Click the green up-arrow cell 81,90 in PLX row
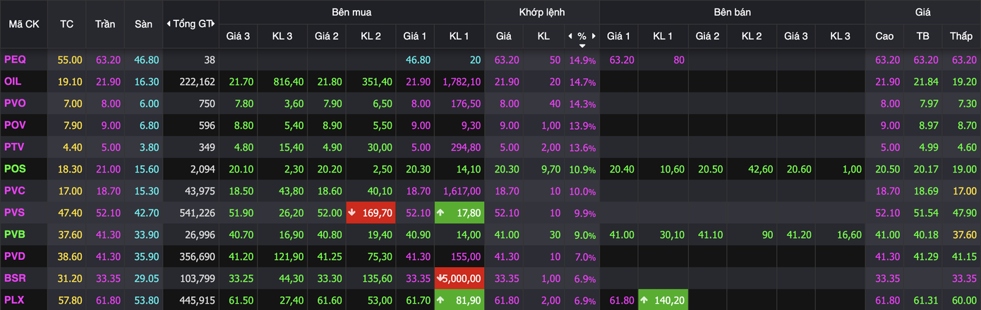Image resolution: width=981 pixels, height=310 pixels. point(459,300)
